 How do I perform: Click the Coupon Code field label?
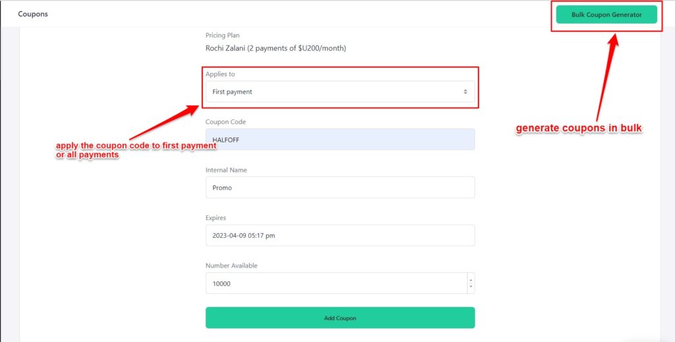225,122
